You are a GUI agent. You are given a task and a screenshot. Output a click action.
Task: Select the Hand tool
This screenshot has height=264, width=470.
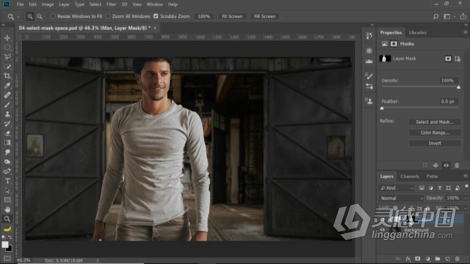[7, 209]
